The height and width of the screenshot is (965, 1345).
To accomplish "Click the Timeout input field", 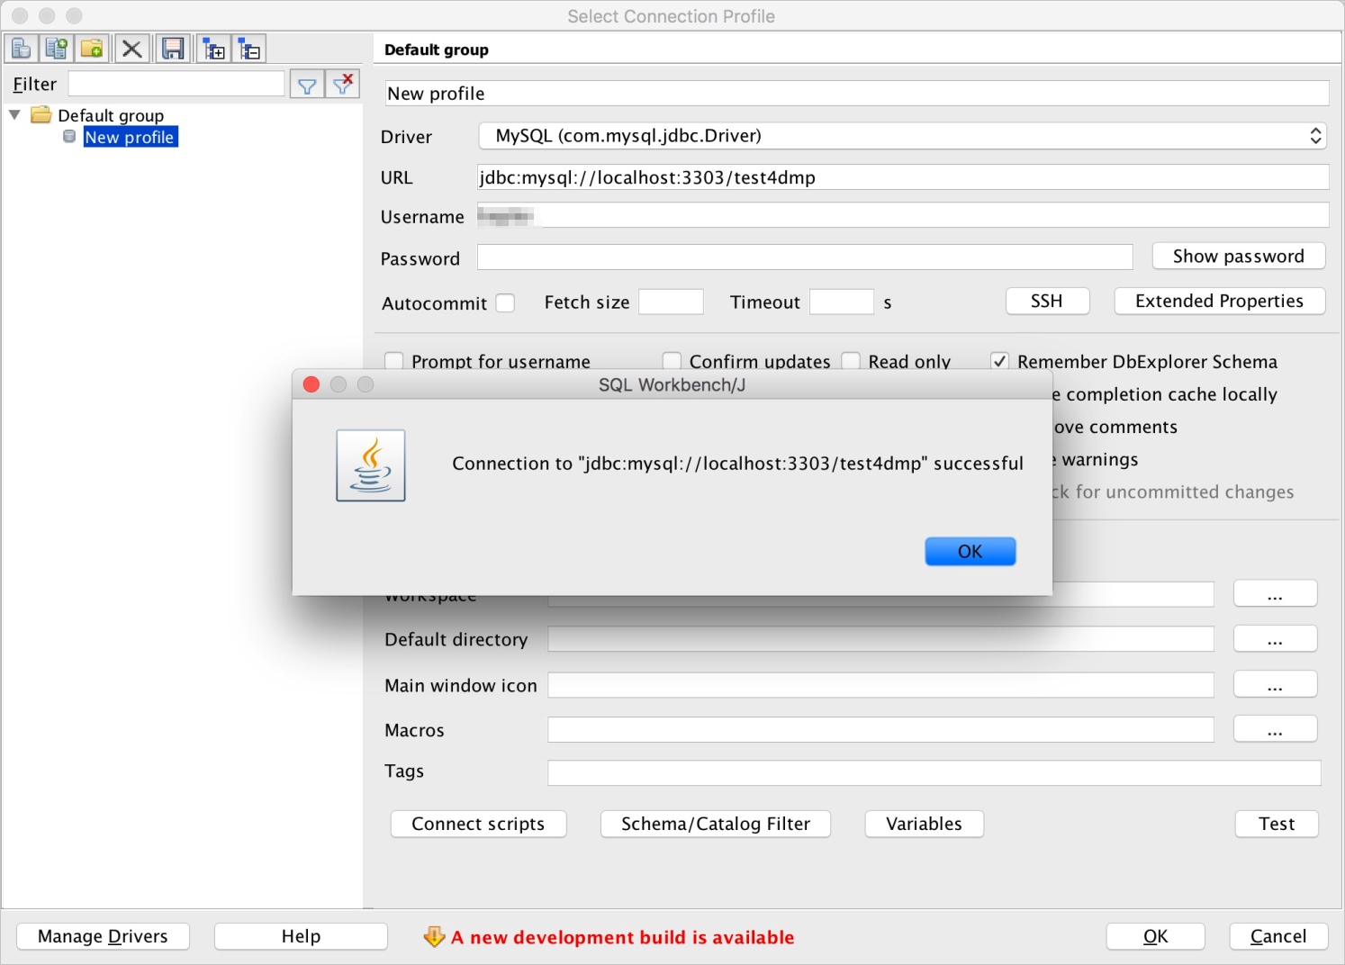I will click(x=842, y=302).
